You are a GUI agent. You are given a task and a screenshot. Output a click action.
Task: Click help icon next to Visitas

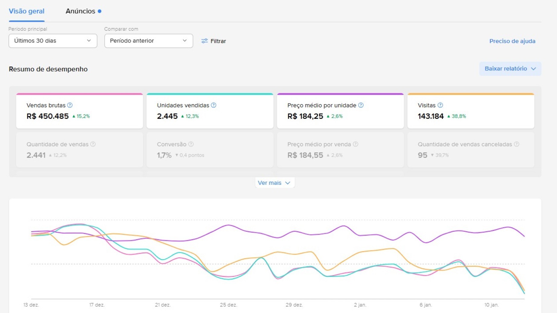(440, 105)
